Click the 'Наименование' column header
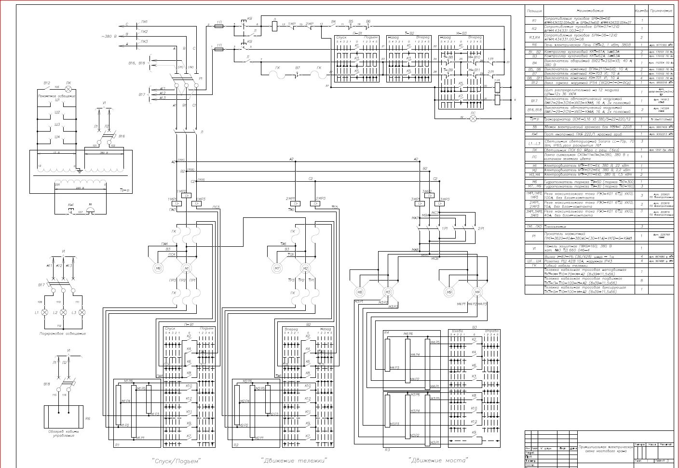Viewport: 679px width, 468px height. pyautogui.click(x=590, y=11)
